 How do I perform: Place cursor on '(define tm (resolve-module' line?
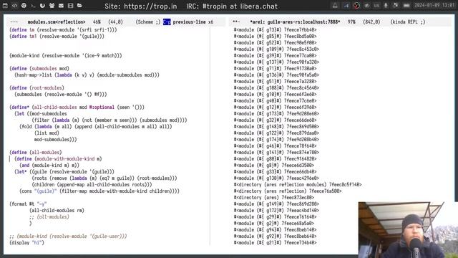63,30
